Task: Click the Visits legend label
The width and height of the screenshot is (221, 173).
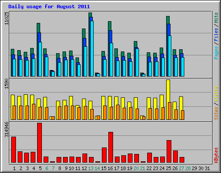Action: coord(216,94)
